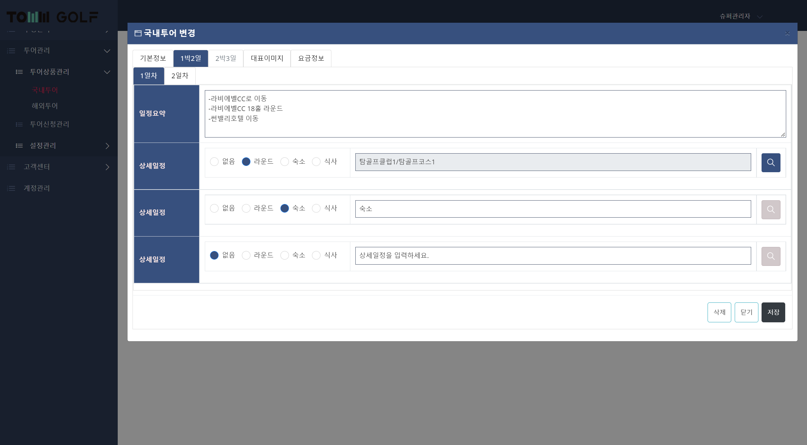Click the list icon beside 설정관리
The width and height of the screenshot is (807, 445).
19,146
